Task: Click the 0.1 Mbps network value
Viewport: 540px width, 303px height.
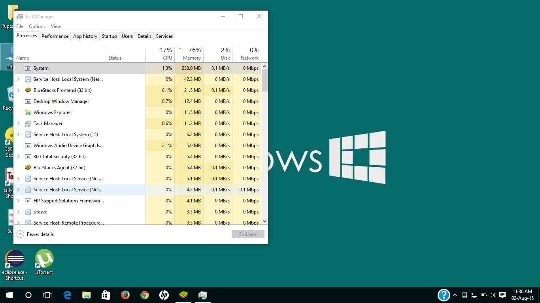Action: [249, 190]
